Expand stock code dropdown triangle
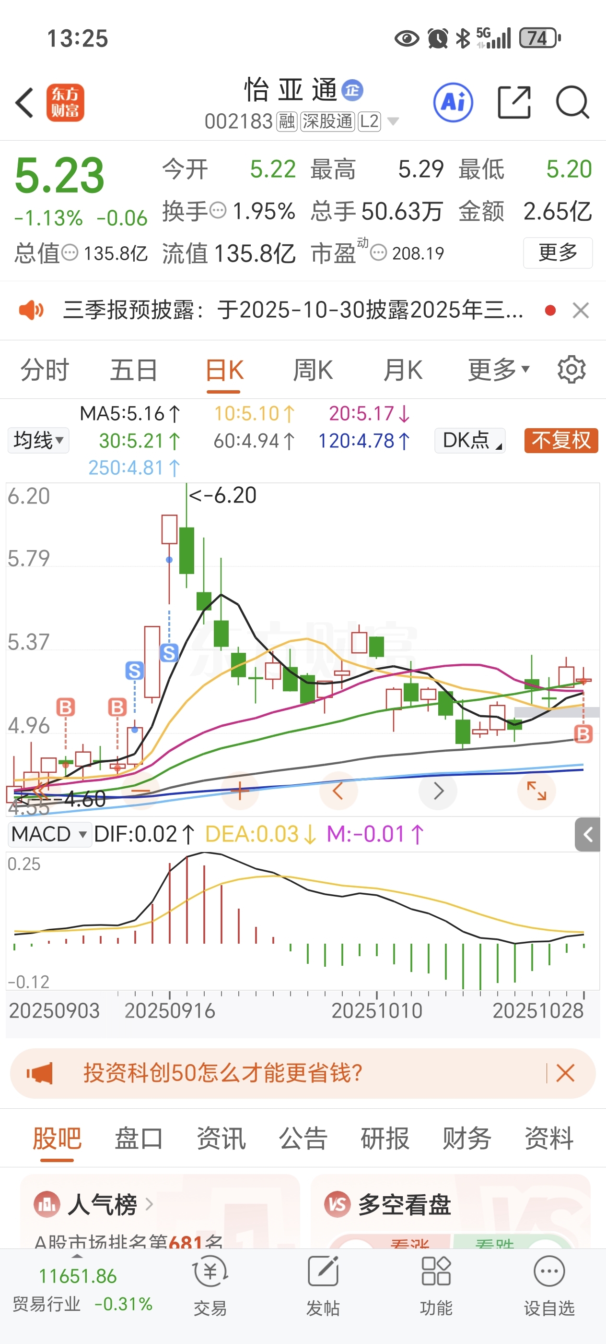The image size is (606, 1344). 394,121
